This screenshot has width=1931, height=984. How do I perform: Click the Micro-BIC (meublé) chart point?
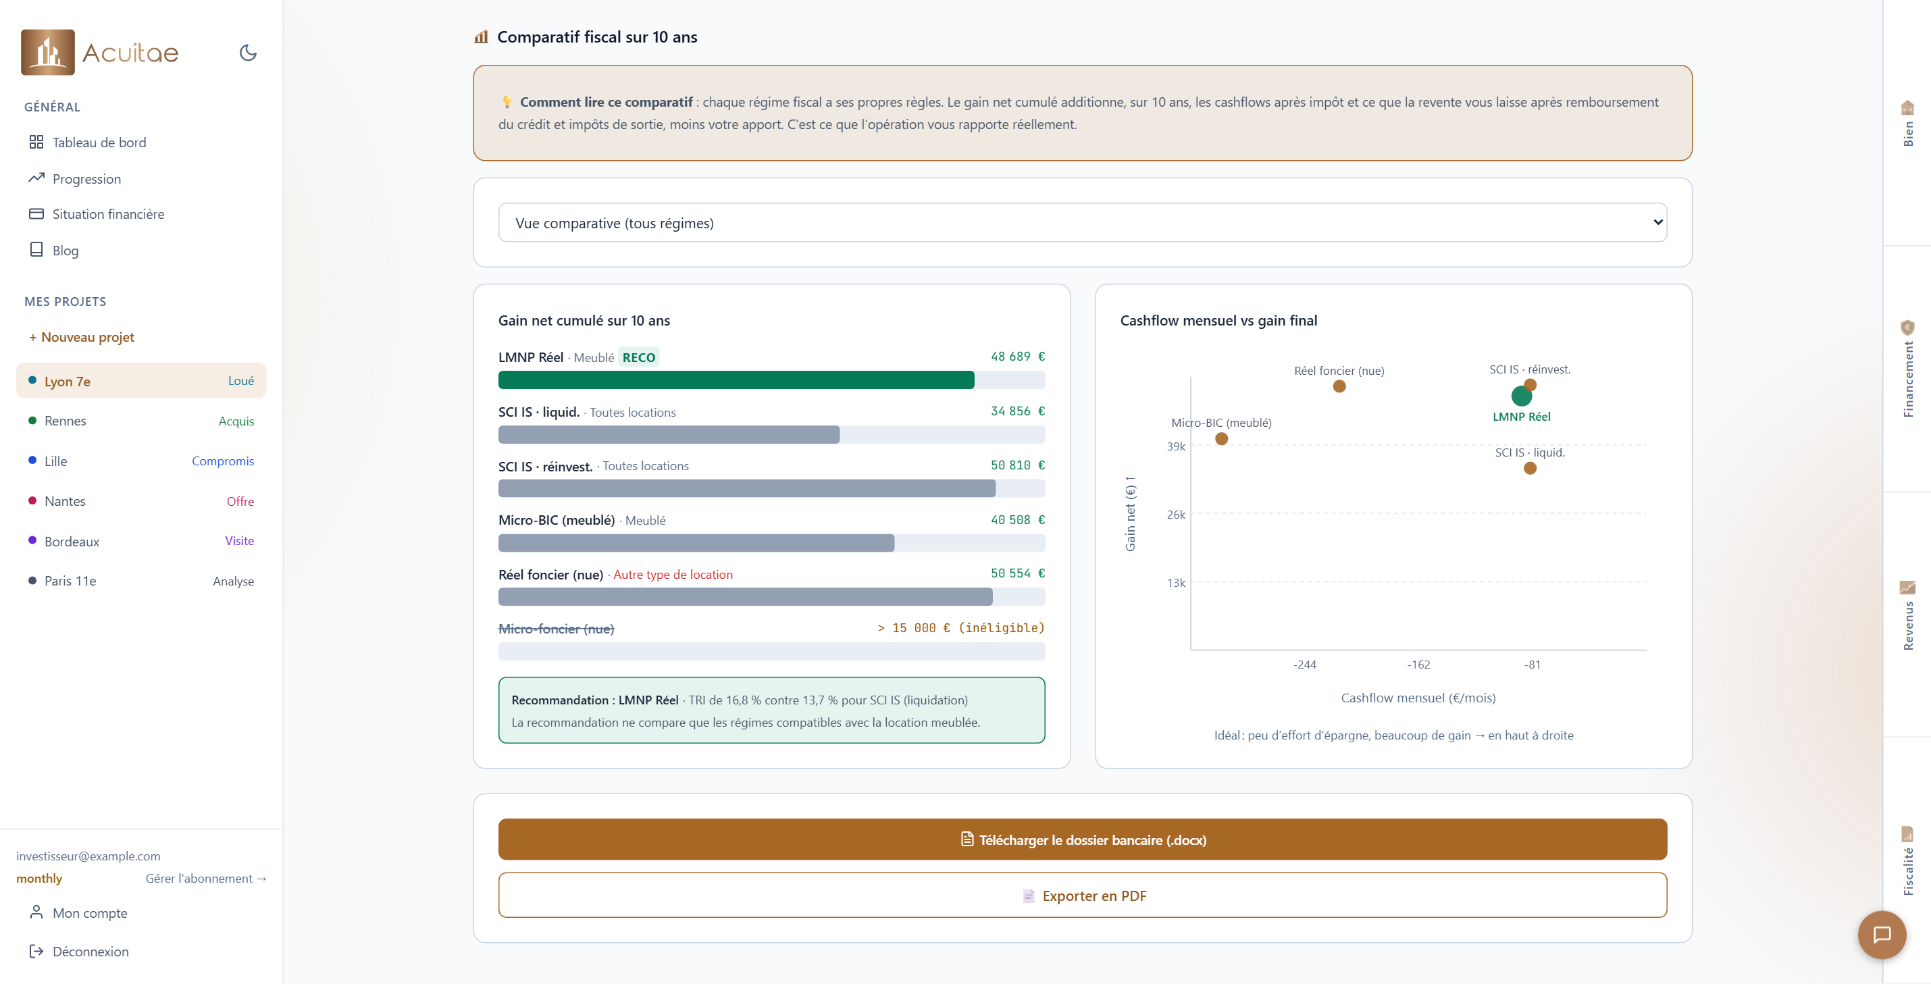click(x=1222, y=439)
